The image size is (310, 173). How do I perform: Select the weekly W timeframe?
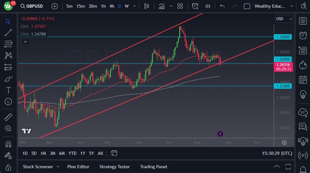pos(127,6)
